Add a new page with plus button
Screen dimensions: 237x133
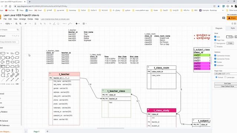tap(47, 132)
